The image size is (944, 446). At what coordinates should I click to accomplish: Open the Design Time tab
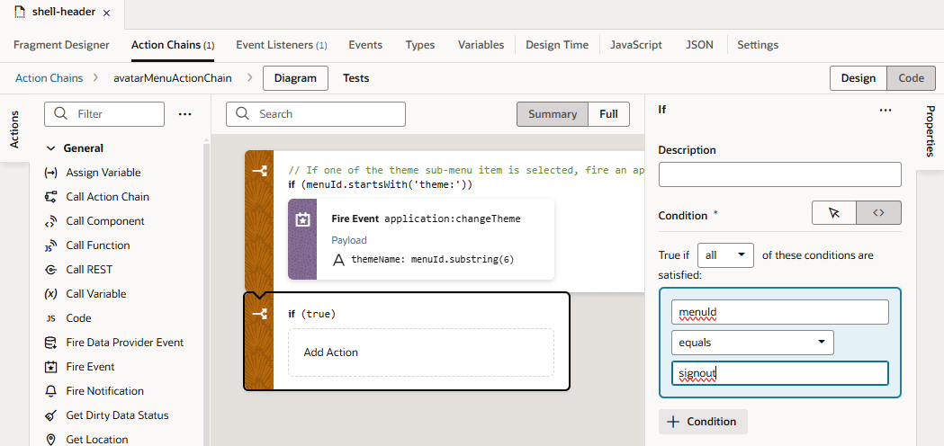[x=557, y=45]
